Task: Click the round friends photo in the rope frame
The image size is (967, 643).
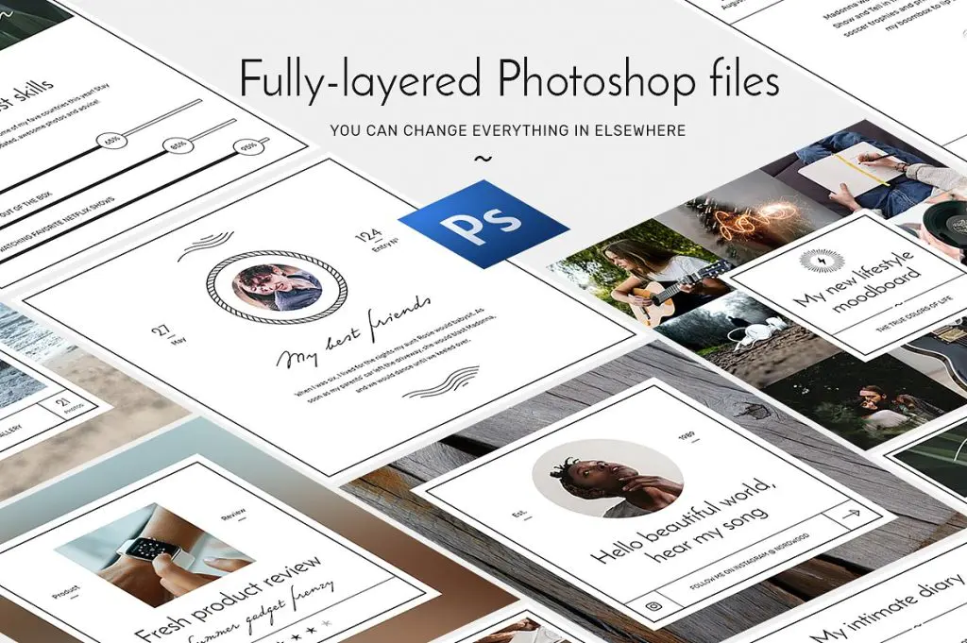Action: click(x=277, y=286)
